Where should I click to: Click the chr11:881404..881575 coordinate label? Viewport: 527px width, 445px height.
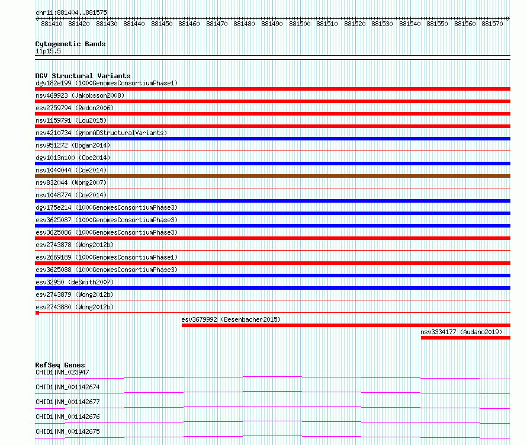[71, 12]
